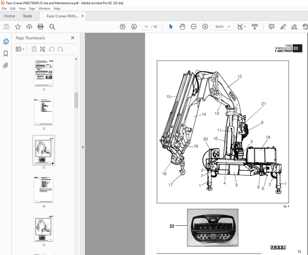Close the Page Thumbnails panel
This screenshot has width=308, height=255.
point(73,38)
